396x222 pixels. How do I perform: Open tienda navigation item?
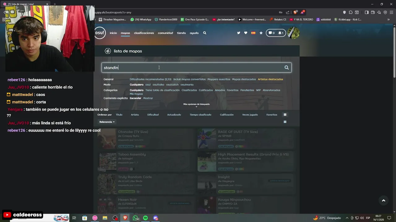181,33
